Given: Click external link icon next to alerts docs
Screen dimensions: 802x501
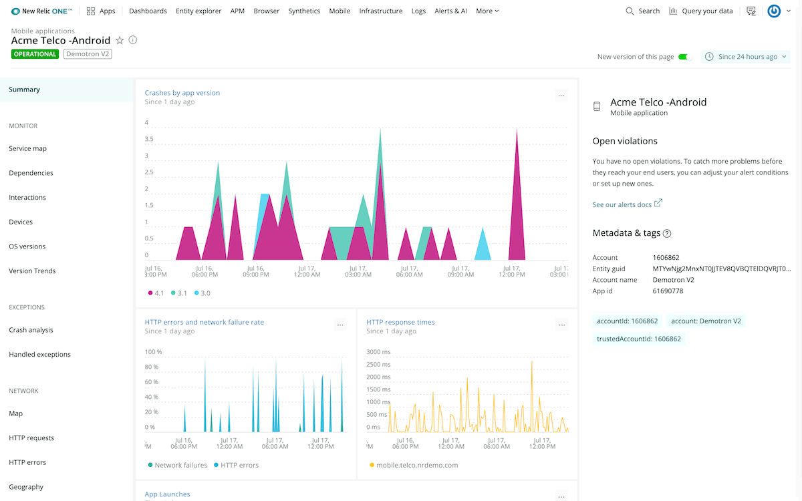Looking at the screenshot, I should tap(658, 203).
